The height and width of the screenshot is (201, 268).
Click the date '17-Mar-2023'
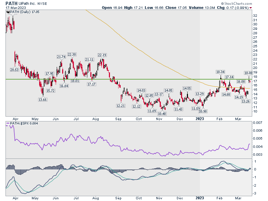point(16,8)
